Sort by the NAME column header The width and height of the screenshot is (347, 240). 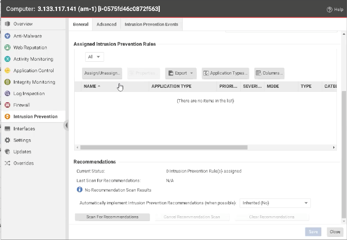pos(92,86)
